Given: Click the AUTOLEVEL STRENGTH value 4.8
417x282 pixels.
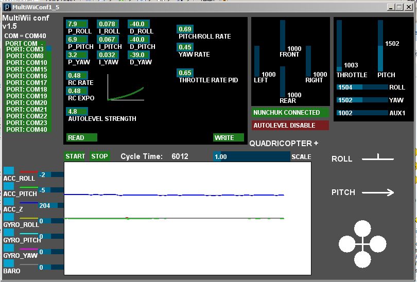Looking at the screenshot, I should pyautogui.click(x=77, y=111).
